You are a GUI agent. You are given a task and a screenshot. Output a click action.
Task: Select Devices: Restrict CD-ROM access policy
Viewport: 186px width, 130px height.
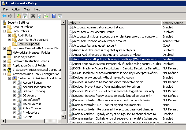click(x=114, y=91)
